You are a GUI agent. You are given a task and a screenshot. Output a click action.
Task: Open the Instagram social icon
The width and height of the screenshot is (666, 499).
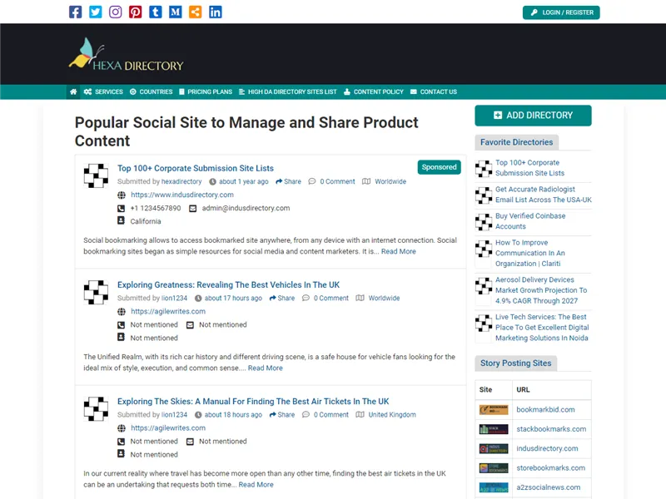pos(115,12)
